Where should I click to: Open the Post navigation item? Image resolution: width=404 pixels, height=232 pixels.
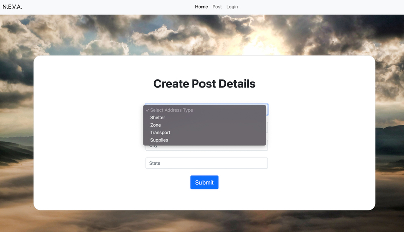217,7
